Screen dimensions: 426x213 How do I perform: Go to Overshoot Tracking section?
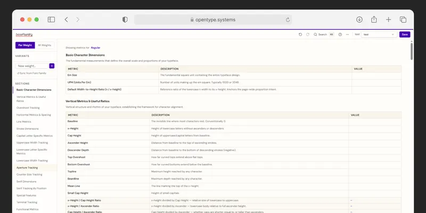(28, 108)
